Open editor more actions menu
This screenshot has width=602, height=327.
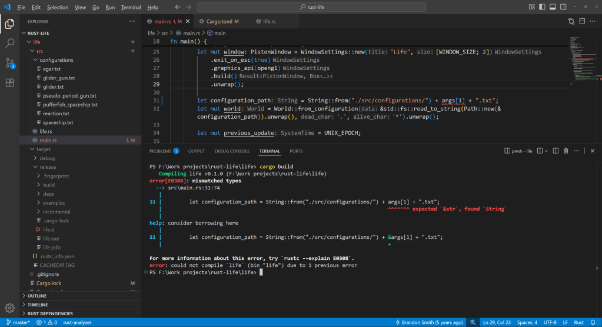tap(593, 22)
